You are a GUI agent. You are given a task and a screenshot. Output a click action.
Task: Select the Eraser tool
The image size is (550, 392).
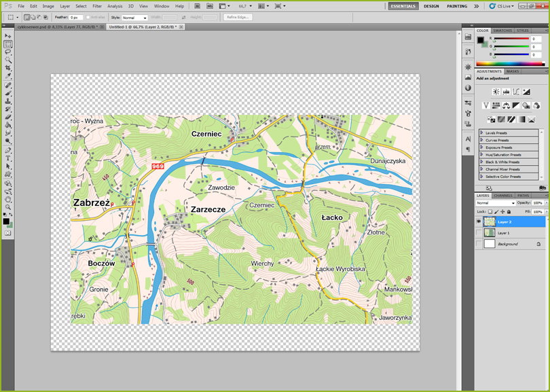(7, 117)
